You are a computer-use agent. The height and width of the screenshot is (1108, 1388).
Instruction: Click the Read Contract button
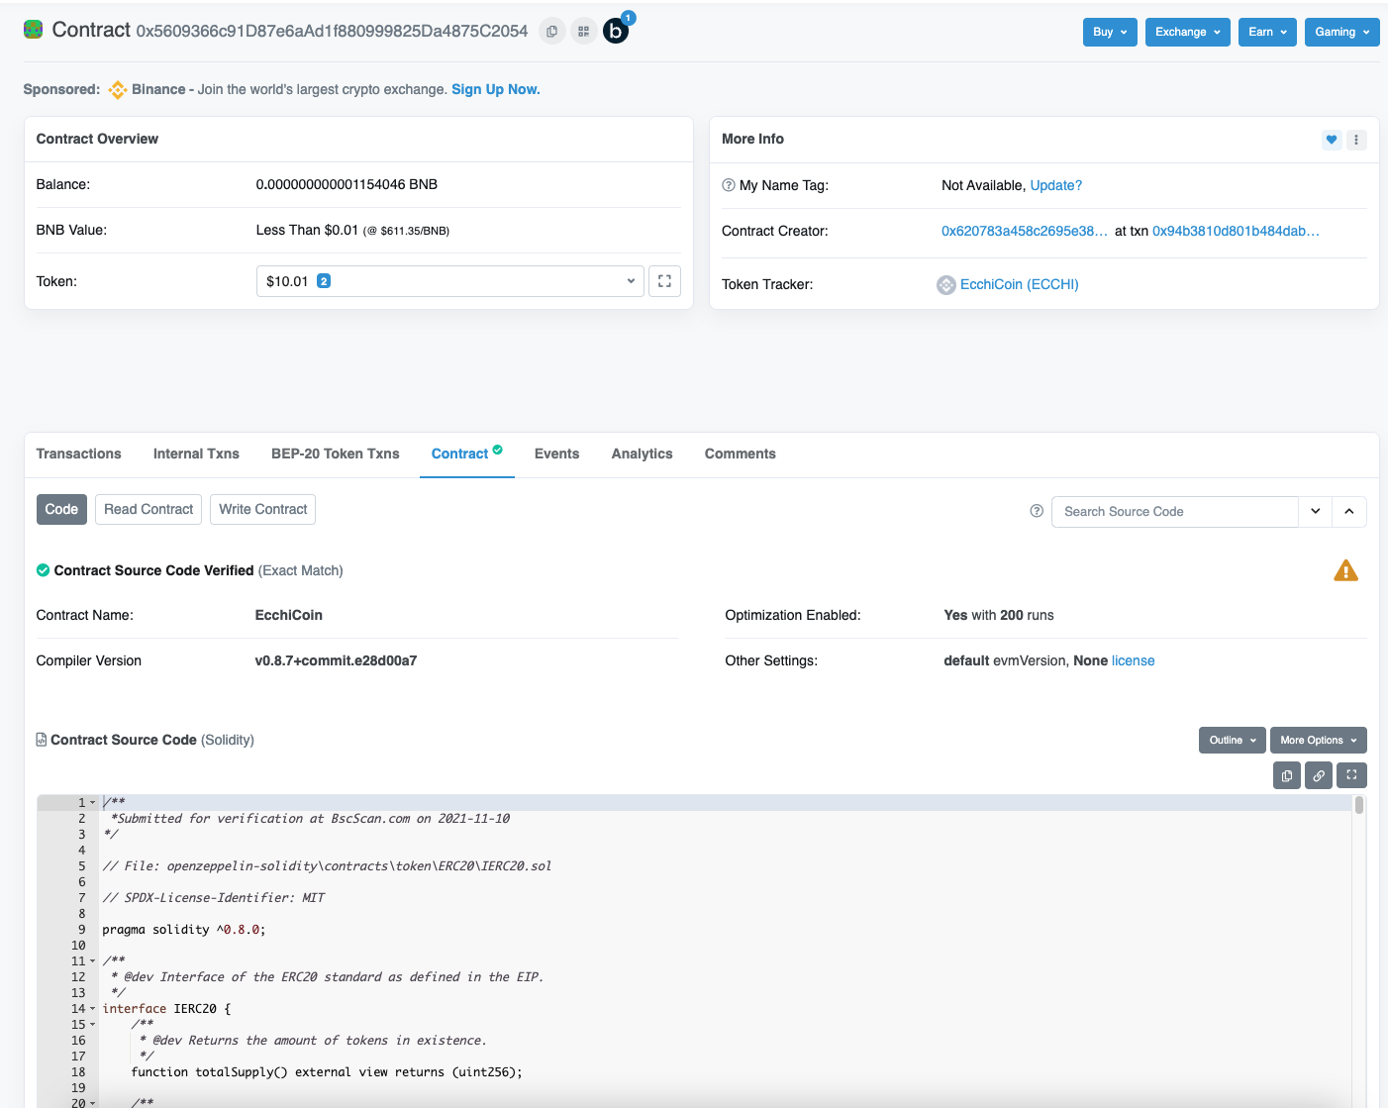149,509
